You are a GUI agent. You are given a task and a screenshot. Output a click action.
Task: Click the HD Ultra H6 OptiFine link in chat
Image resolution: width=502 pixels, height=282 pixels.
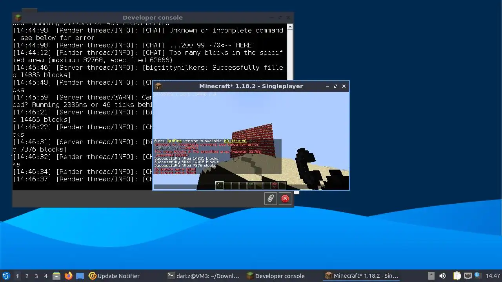coord(235,141)
